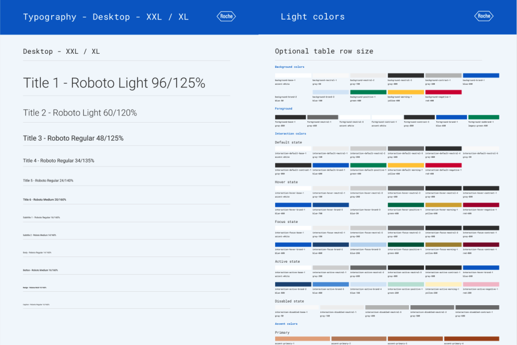Click the Accent colors section heading

click(x=286, y=324)
